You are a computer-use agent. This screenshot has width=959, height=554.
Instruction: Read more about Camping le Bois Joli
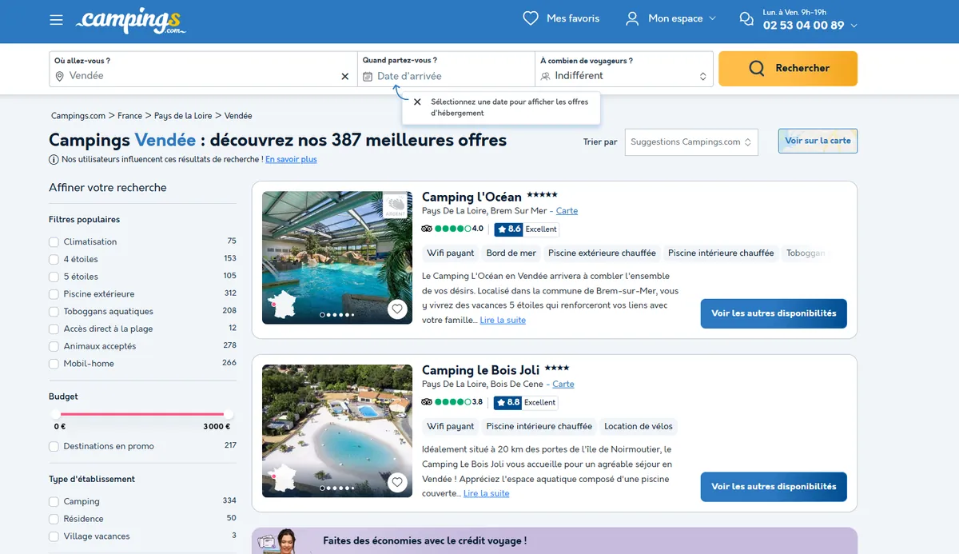pos(486,494)
